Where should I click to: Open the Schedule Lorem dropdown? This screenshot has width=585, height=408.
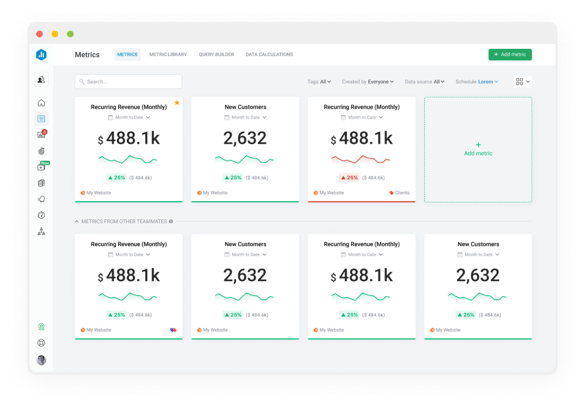476,82
